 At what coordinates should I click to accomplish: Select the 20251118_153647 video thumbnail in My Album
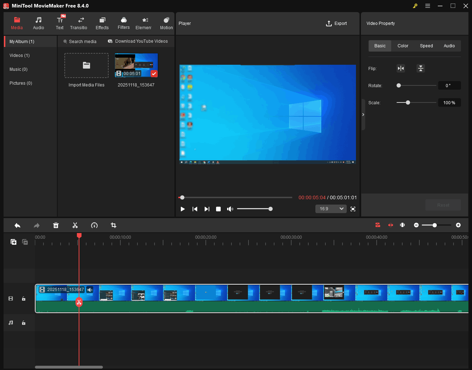coord(136,65)
